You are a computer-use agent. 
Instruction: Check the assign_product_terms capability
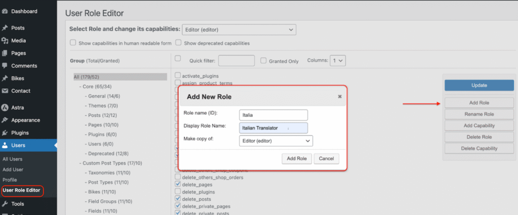[x=178, y=82]
